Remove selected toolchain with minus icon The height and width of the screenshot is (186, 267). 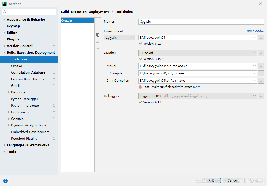point(98,28)
